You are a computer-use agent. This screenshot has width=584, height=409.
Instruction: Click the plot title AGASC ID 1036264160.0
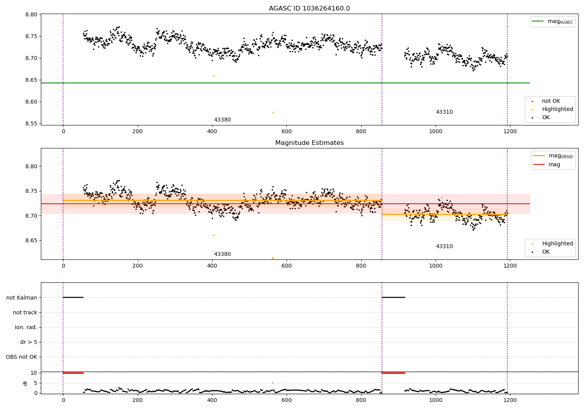pyautogui.click(x=309, y=9)
